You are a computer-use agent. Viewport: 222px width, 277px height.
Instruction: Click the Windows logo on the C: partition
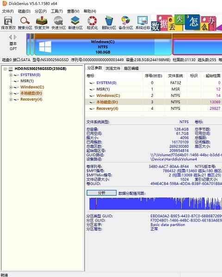(x=45, y=47)
